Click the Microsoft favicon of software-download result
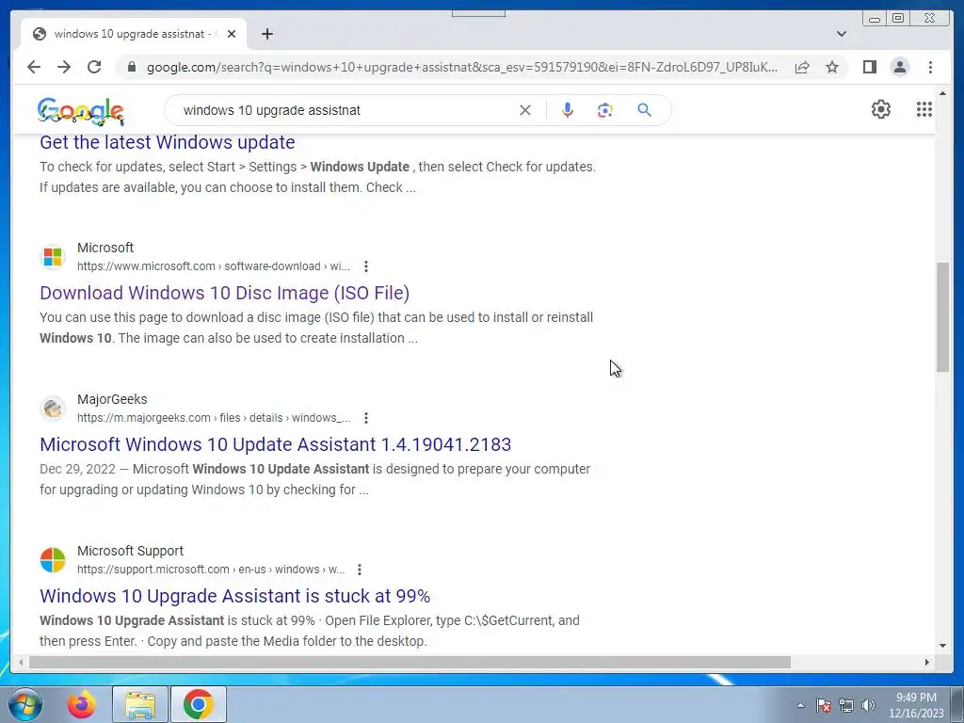The height and width of the screenshot is (723, 964). tap(53, 257)
